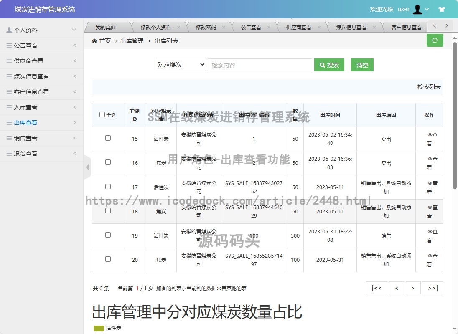
Task: Click the vertical page scrollbar
Action: (x=455, y=116)
